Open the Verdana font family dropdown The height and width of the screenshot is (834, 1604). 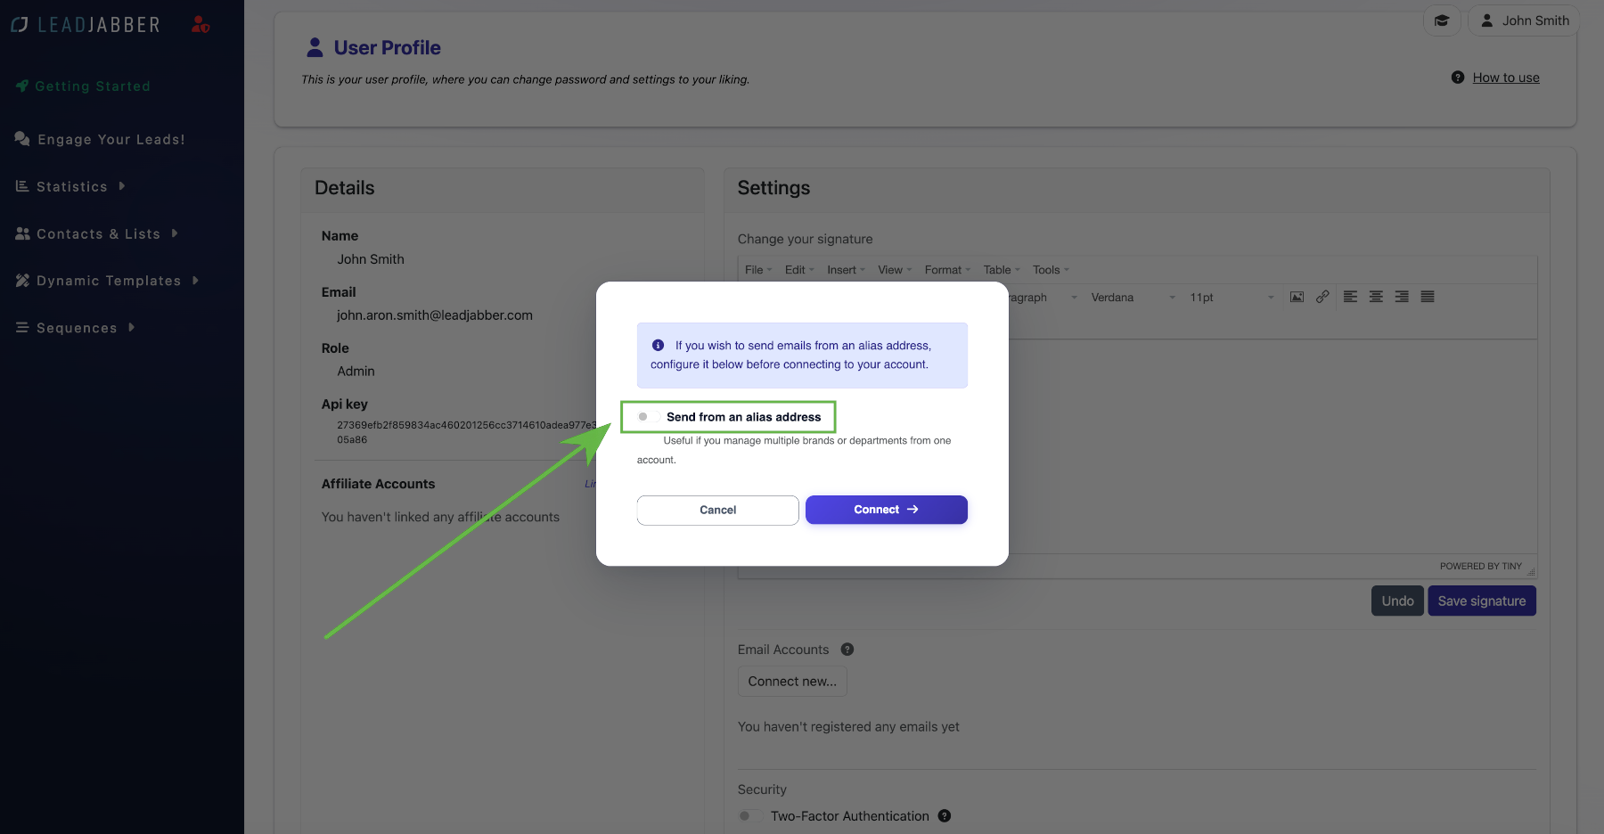pos(1133,298)
